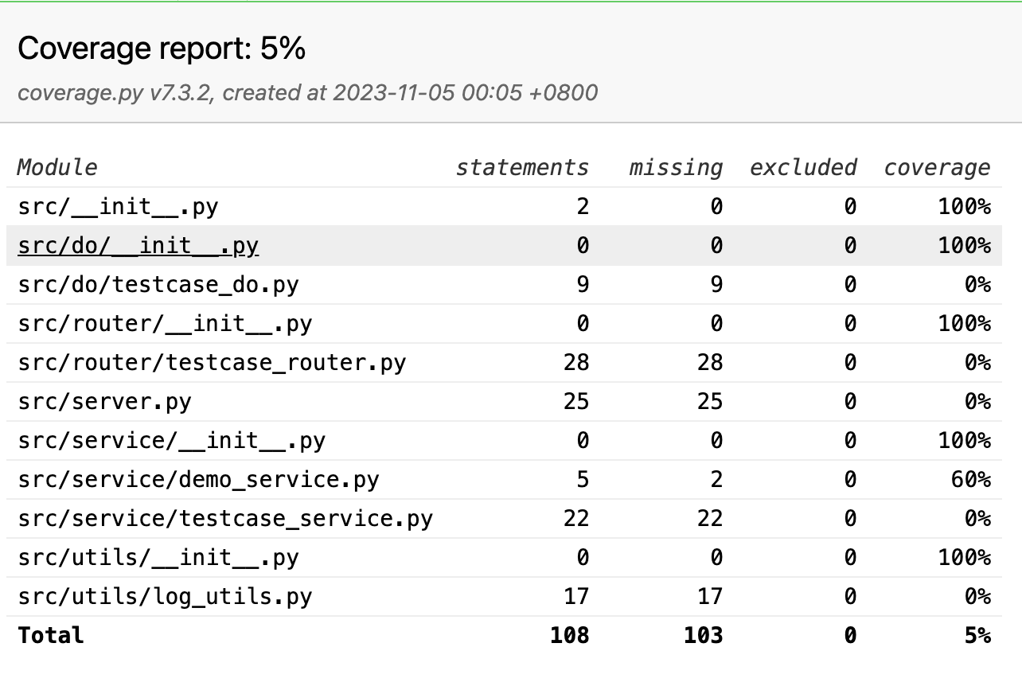The height and width of the screenshot is (686, 1022).
Task: Open src/__init__.py module link
Action: point(118,207)
